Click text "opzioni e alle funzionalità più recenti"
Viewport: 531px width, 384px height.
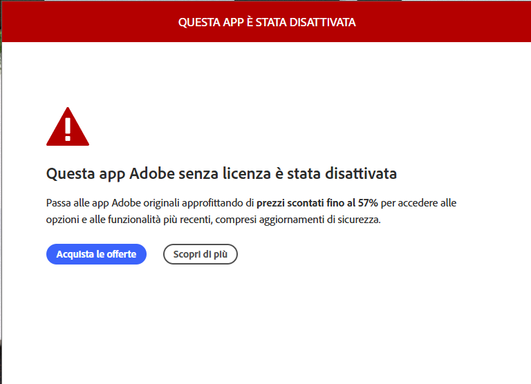[129, 220]
